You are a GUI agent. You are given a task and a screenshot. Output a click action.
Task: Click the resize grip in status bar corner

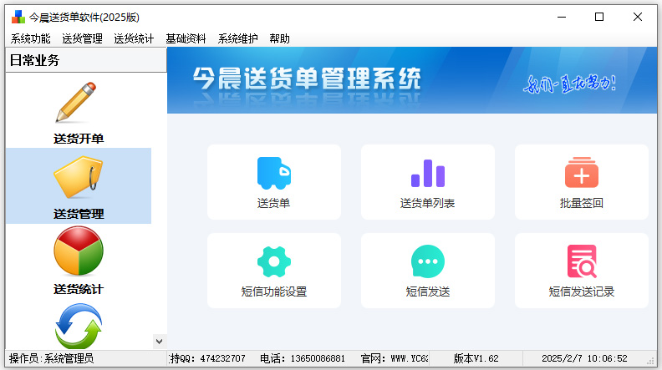point(650,360)
